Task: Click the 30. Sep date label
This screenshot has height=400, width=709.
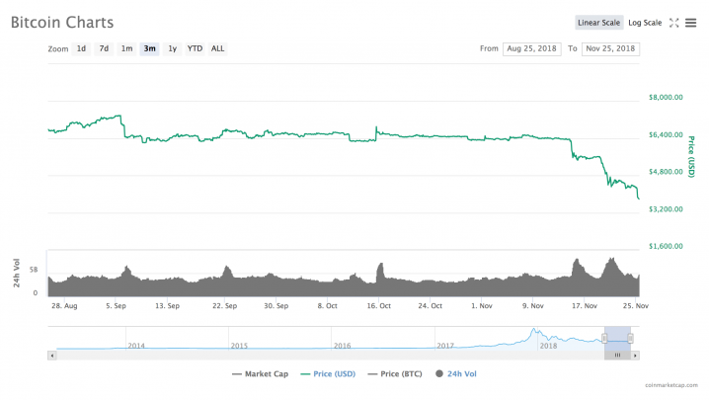Action: click(276, 306)
